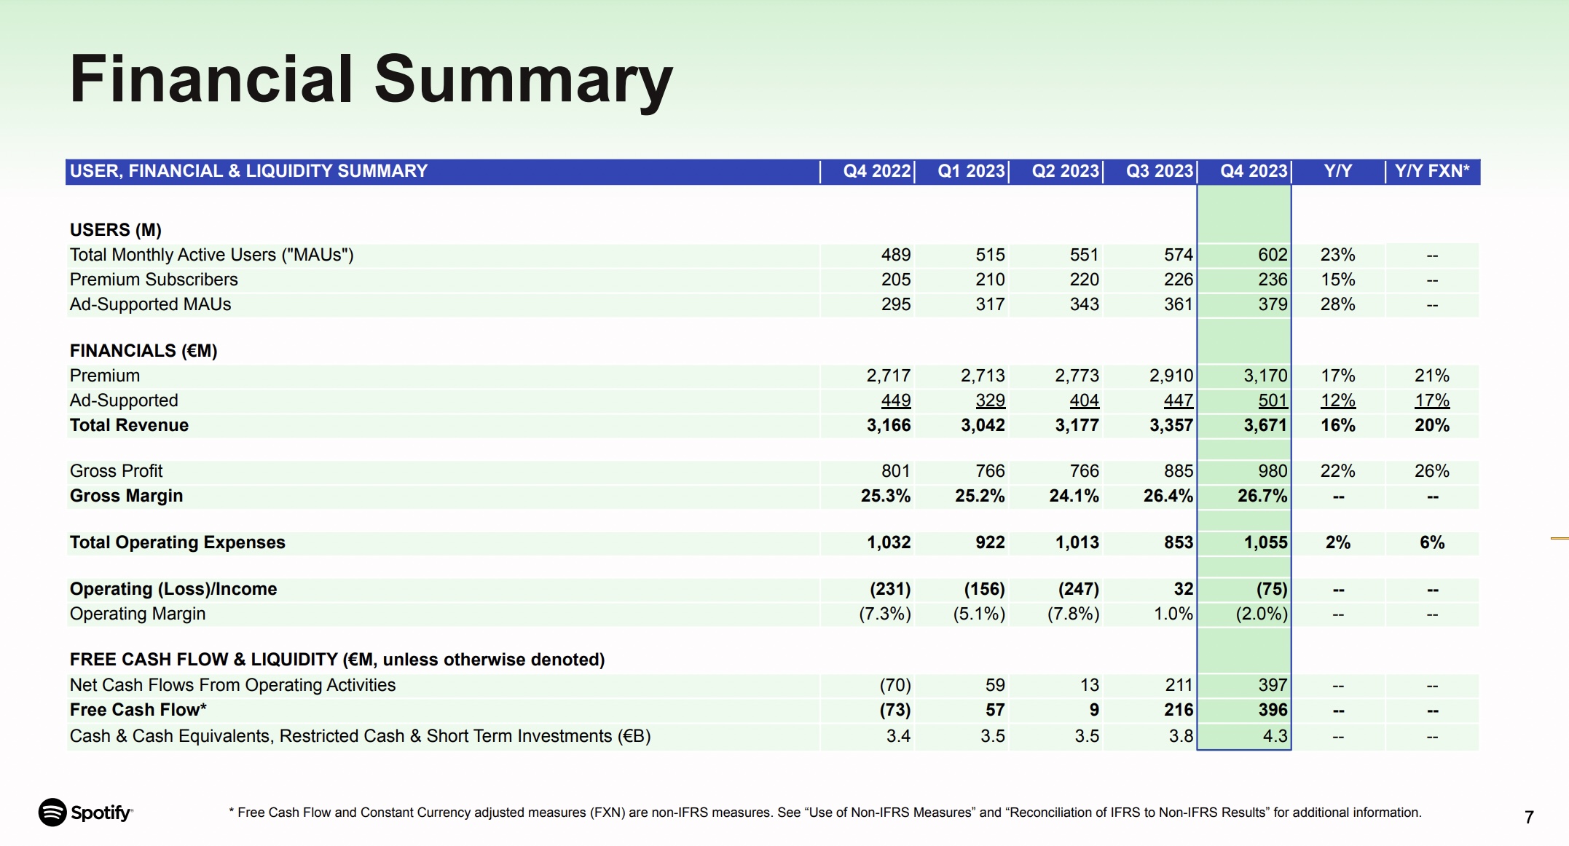Click the Q4 2023 Operating Loss value (75)

[x=1272, y=589]
